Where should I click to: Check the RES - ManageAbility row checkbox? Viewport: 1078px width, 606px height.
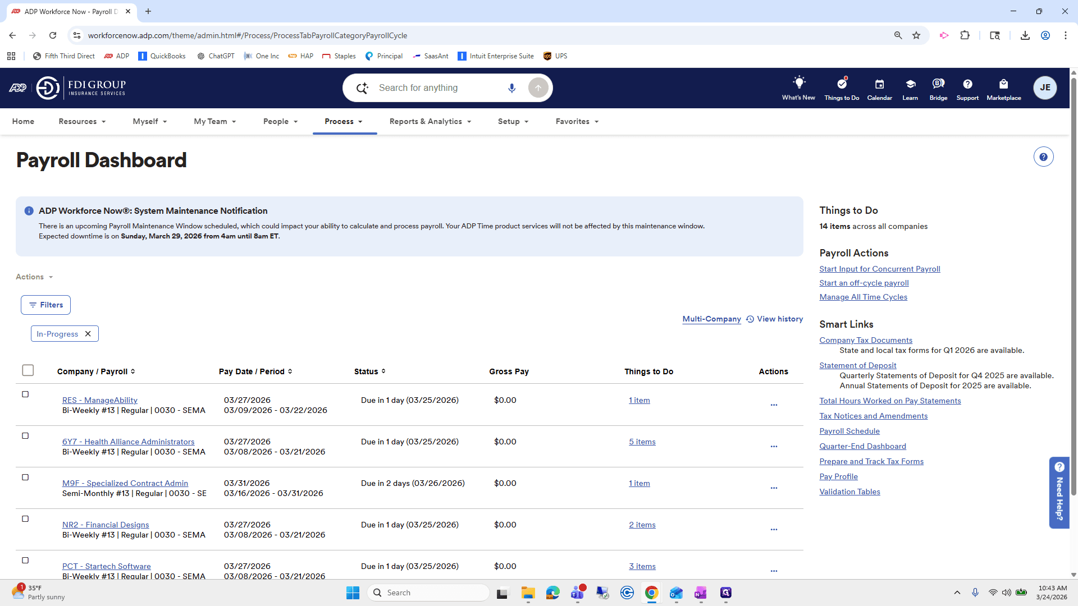25,394
